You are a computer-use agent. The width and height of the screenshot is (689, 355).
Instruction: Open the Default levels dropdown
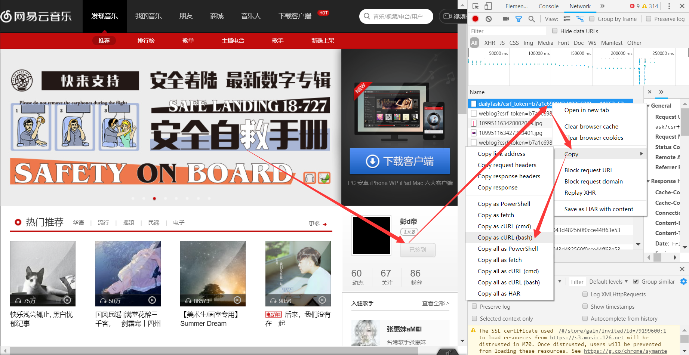click(x=608, y=281)
